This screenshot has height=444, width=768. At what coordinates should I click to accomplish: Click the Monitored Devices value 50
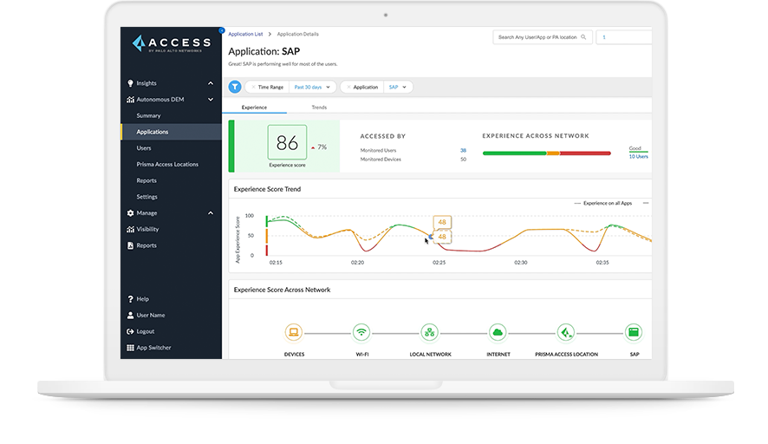(x=464, y=160)
